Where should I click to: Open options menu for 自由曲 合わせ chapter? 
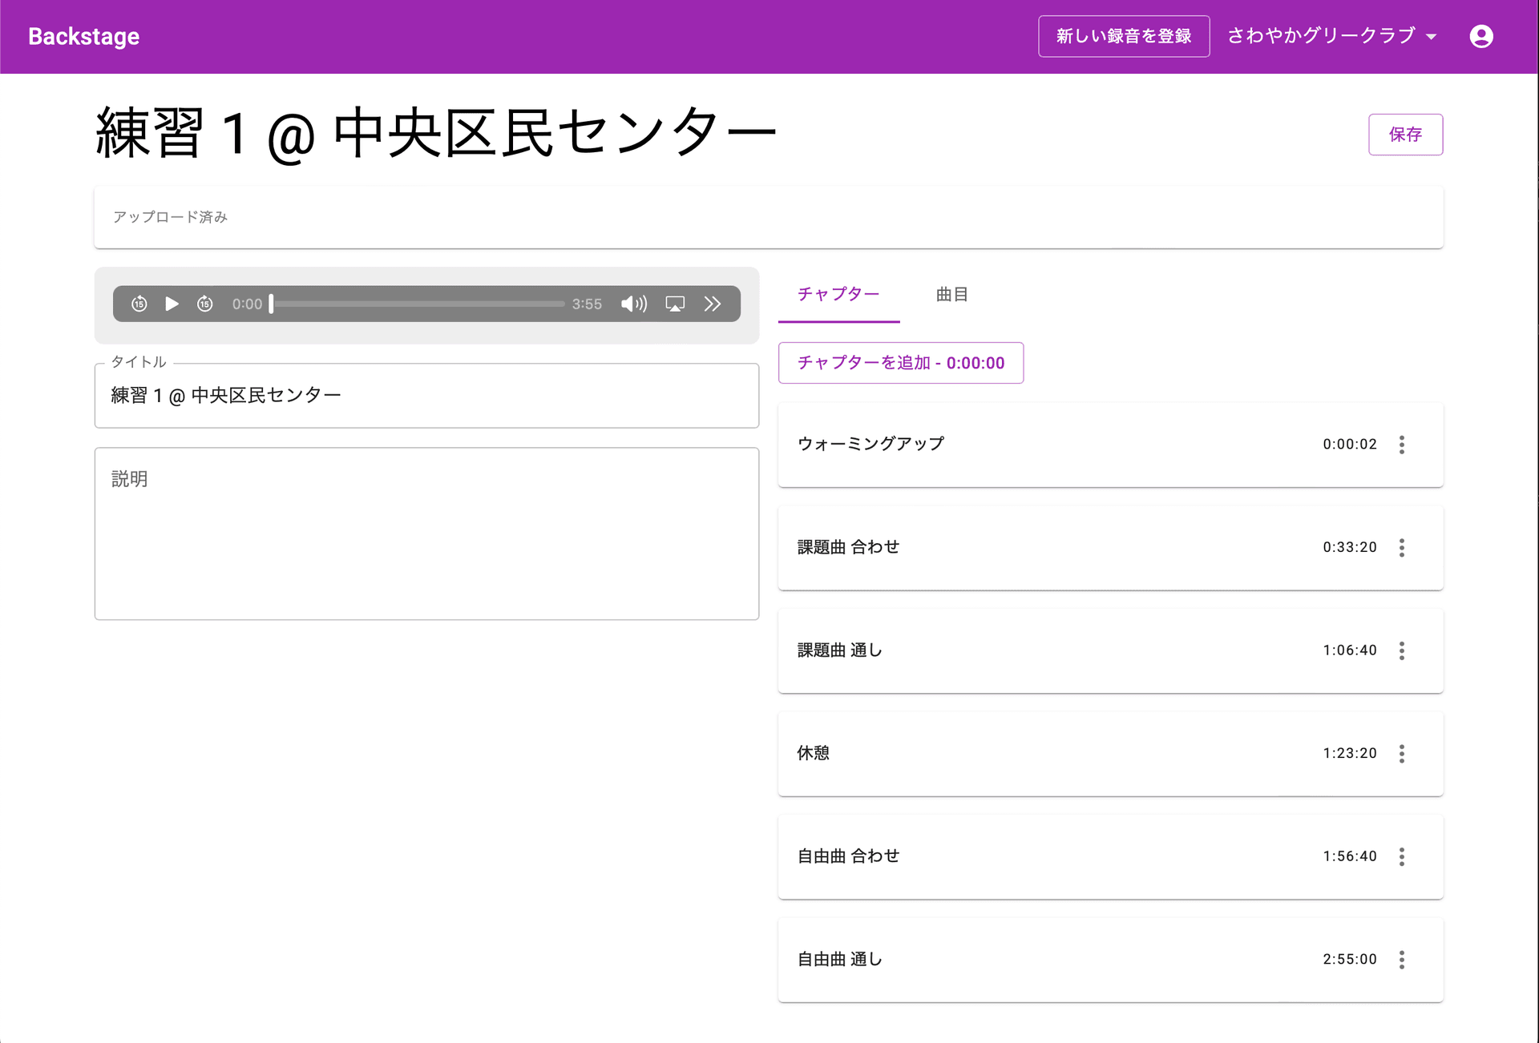point(1402,856)
